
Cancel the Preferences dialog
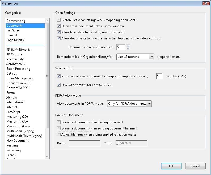point(195,166)
